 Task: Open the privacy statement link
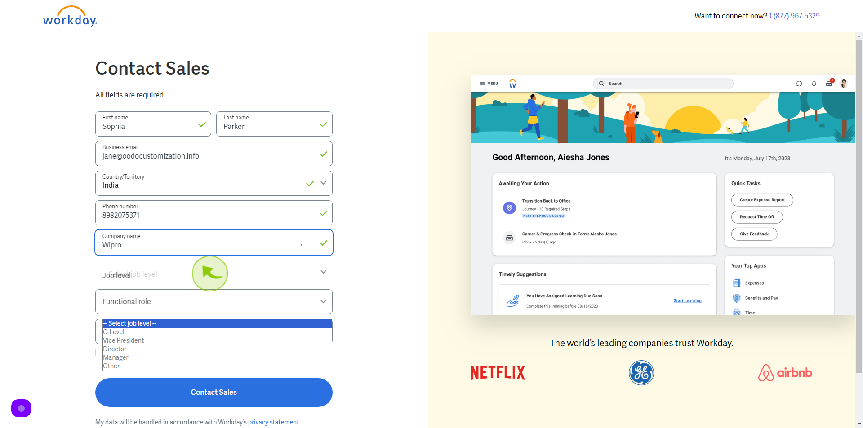pyautogui.click(x=273, y=422)
